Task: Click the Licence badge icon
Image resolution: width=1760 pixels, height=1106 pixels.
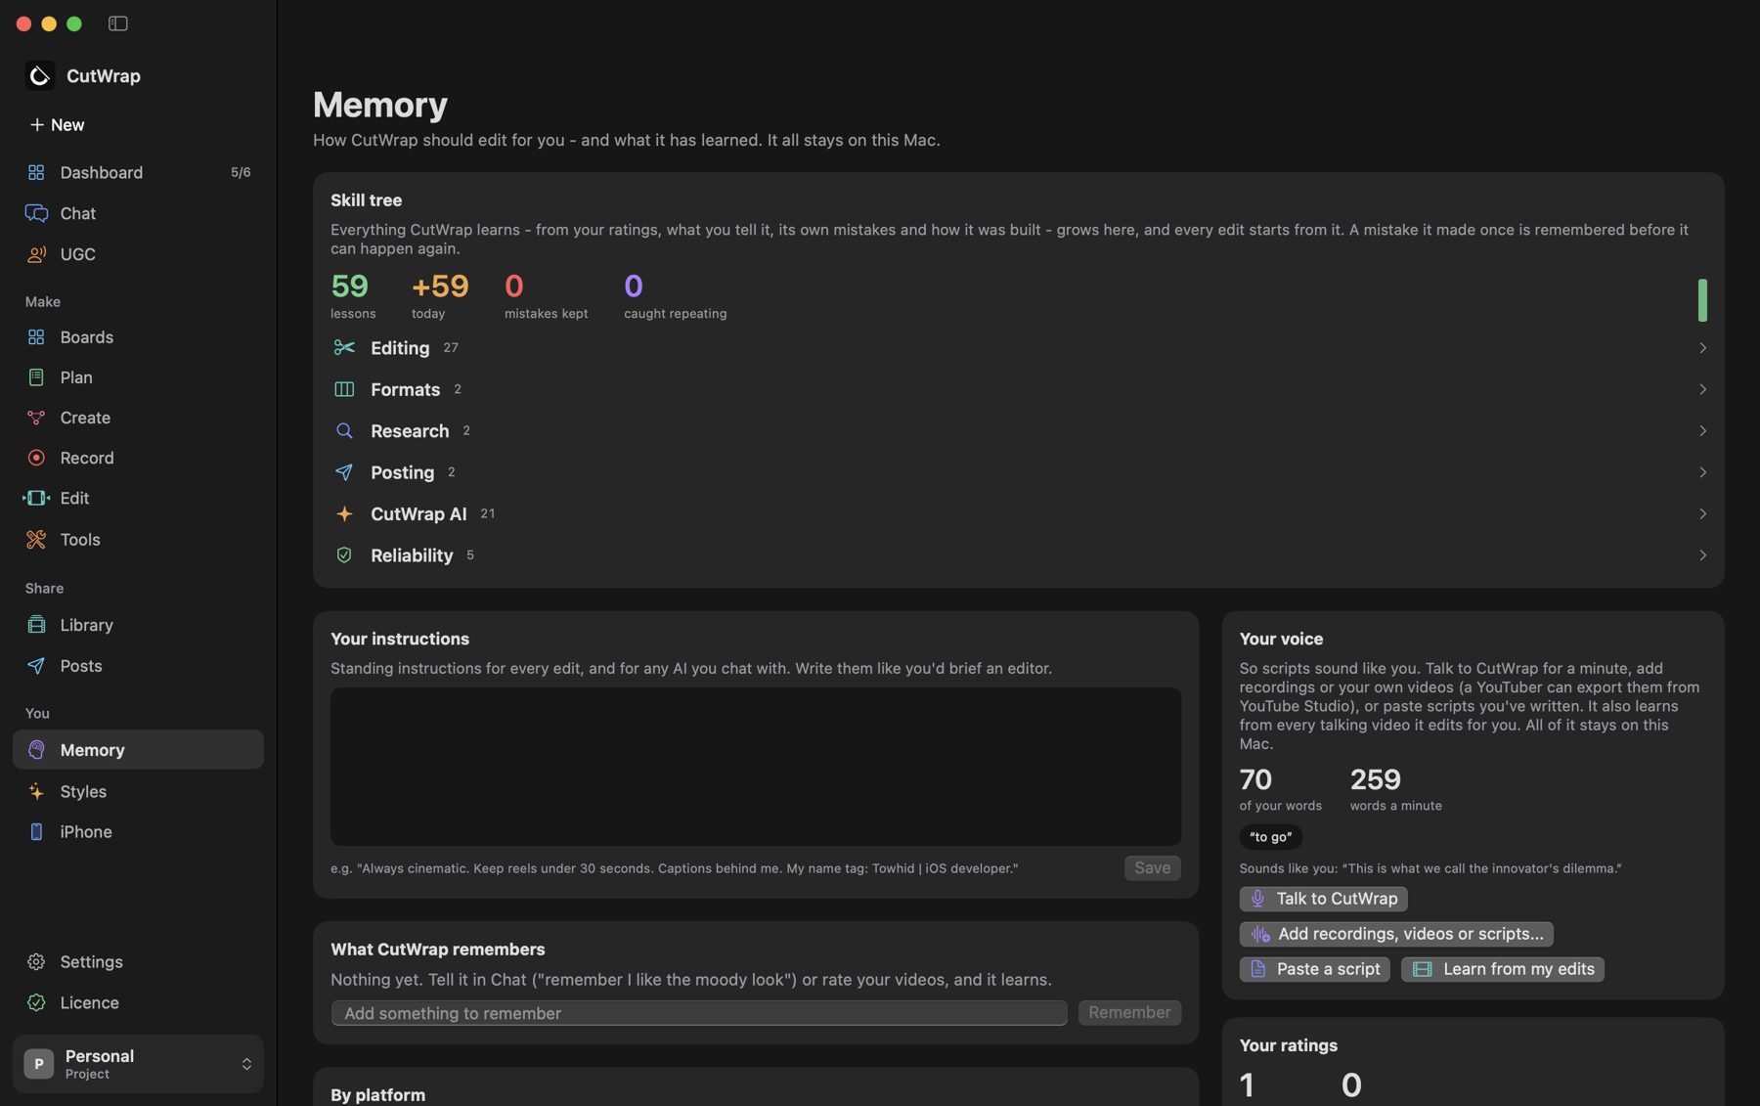Action: pyautogui.click(x=36, y=1002)
